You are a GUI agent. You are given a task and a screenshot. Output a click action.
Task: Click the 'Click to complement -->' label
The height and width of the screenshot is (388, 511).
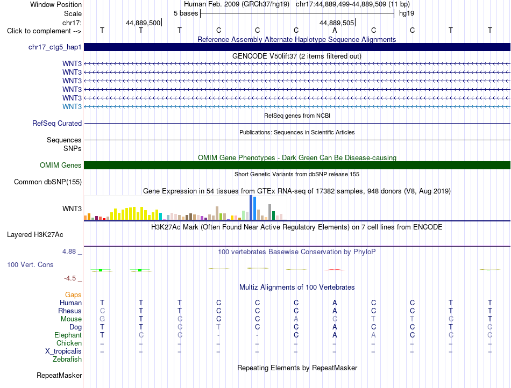(44, 31)
